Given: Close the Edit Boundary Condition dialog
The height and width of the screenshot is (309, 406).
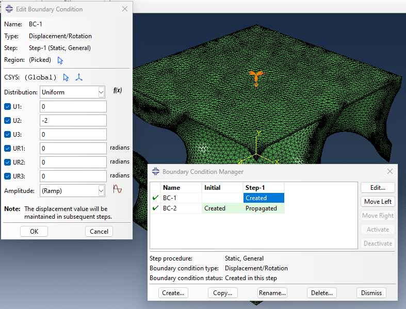Looking at the screenshot, I should 125,9.
